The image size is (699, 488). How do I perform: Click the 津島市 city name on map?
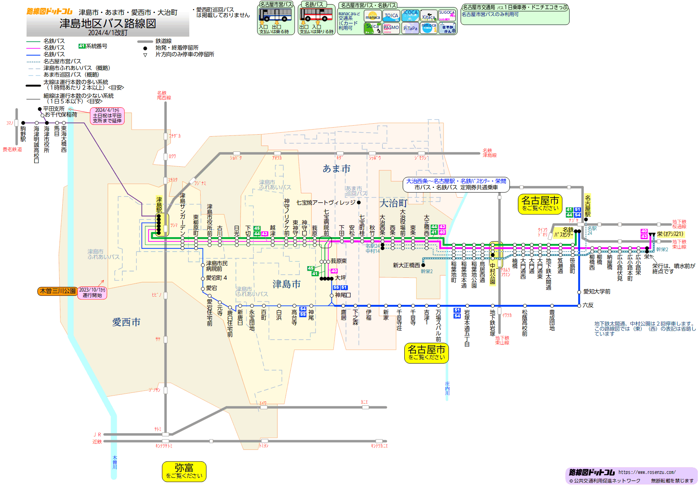(x=287, y=284)
